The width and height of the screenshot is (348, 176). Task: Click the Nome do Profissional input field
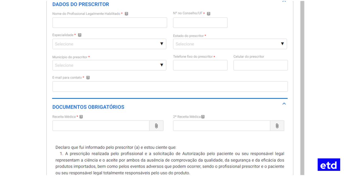tap(110, 23)
